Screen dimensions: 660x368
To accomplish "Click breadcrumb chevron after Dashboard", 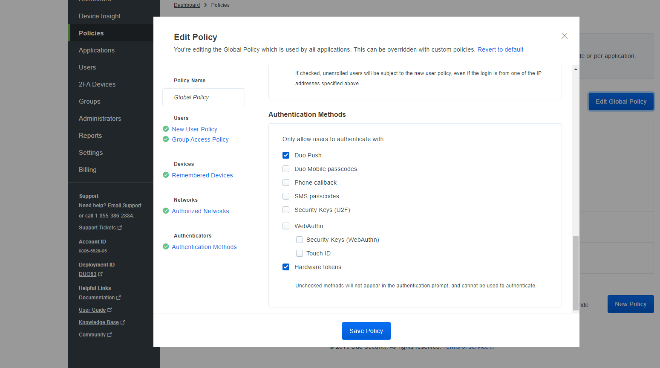I will 205,5.
